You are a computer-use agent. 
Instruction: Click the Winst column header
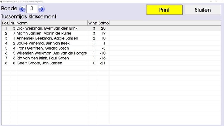coord(93,23)
